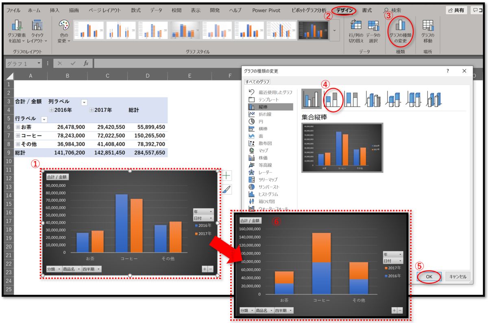This screenshot has height=323, width=488.
Task: Choose マップ in the chart type list
Action: 270,150
